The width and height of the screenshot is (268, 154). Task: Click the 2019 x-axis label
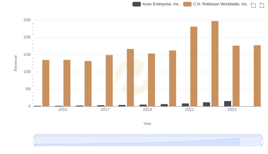147,110
